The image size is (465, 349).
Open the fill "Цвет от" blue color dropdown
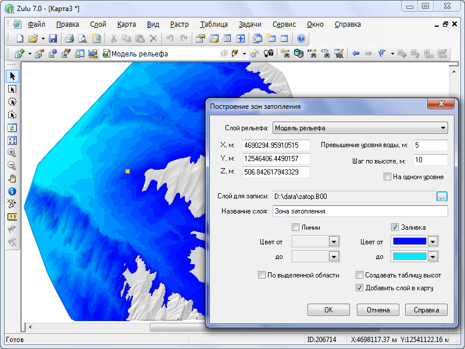pyautogui.click(x=433, y=241)
